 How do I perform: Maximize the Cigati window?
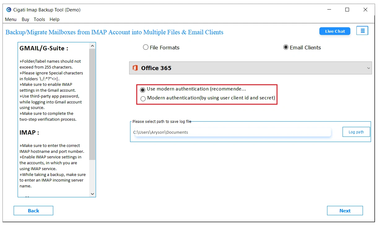pyautogui.click(x=347, y=10)
